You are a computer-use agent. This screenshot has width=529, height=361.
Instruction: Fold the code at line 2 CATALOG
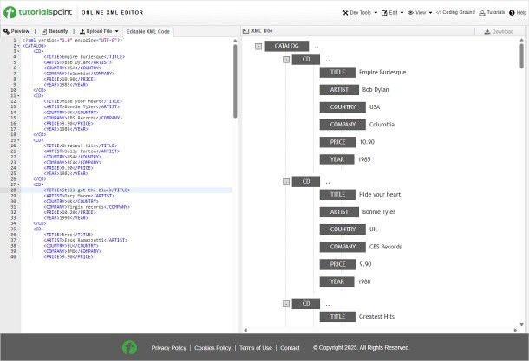18,46
